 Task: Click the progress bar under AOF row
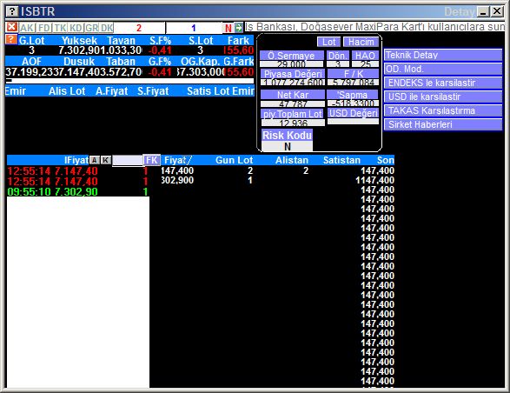(129, 81)
